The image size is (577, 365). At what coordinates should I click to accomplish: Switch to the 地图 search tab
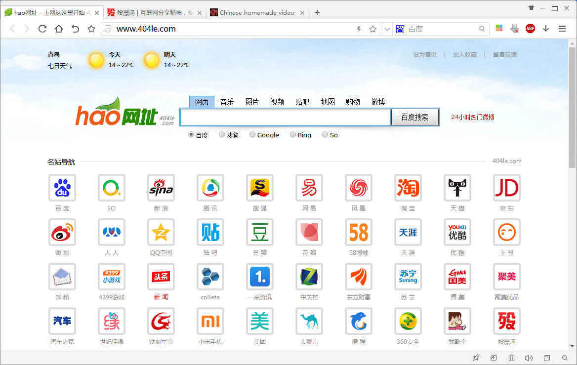click(328, 102)
